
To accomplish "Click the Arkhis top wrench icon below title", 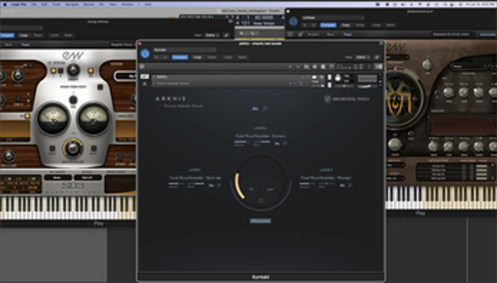I will (x=265, y=109).
